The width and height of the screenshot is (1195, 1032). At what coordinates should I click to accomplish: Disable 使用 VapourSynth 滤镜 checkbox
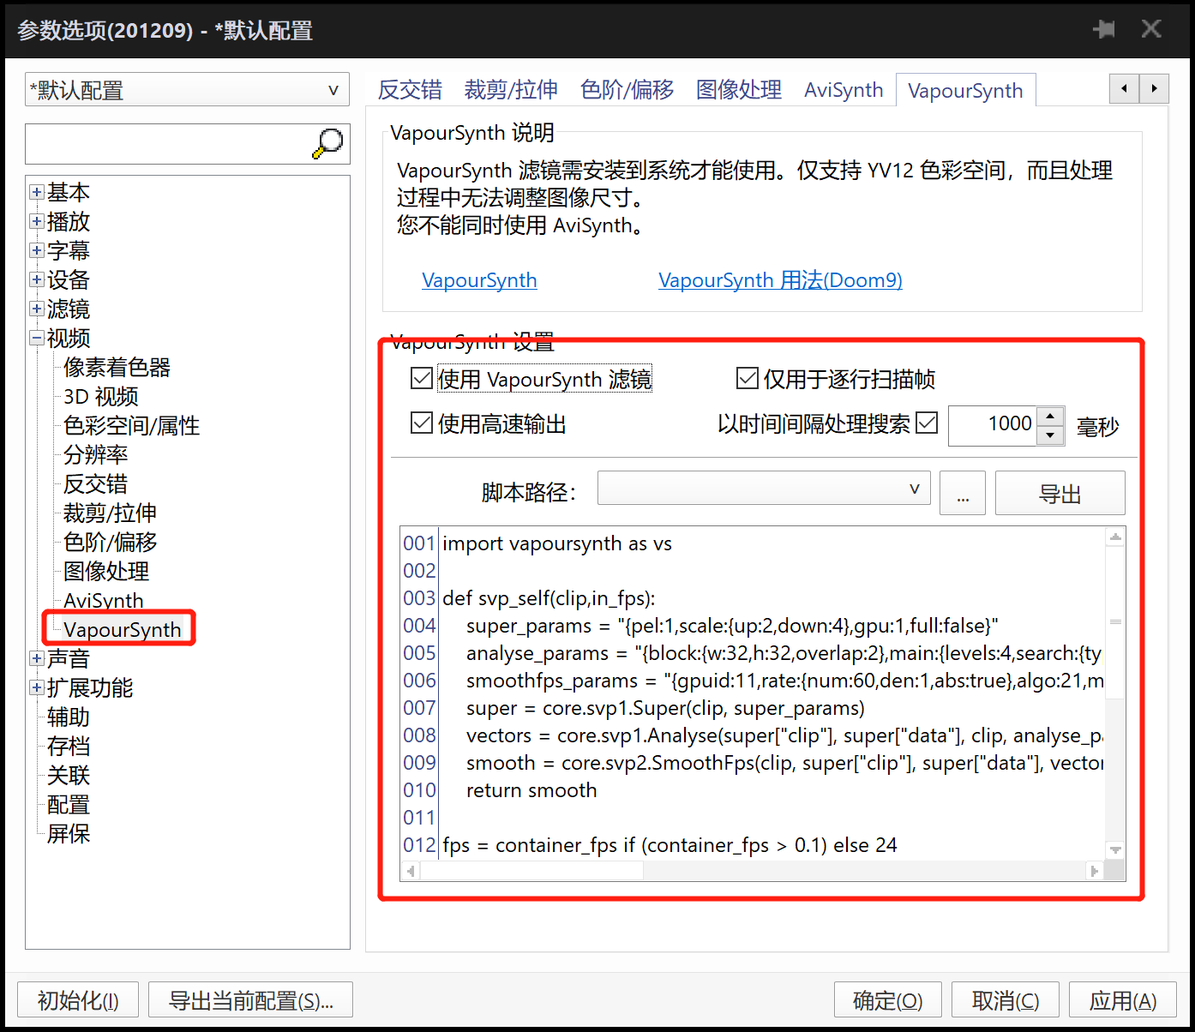pyautogui.click(x=421, y=378)
